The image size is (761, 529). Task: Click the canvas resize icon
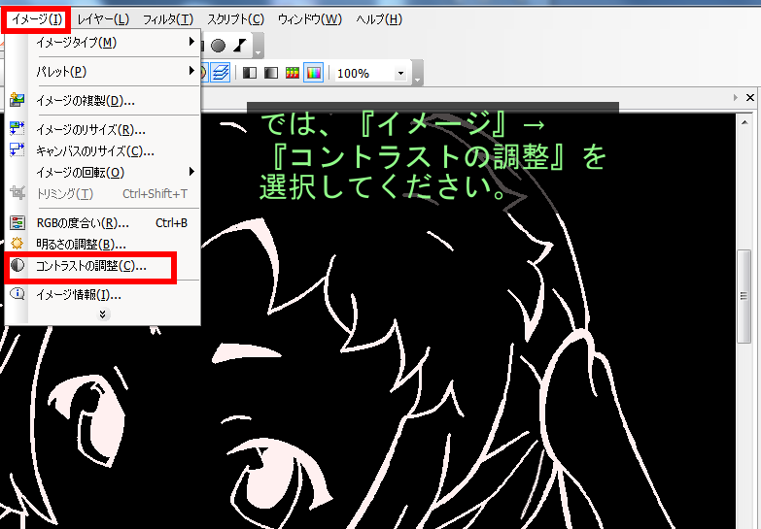point(17,150)
